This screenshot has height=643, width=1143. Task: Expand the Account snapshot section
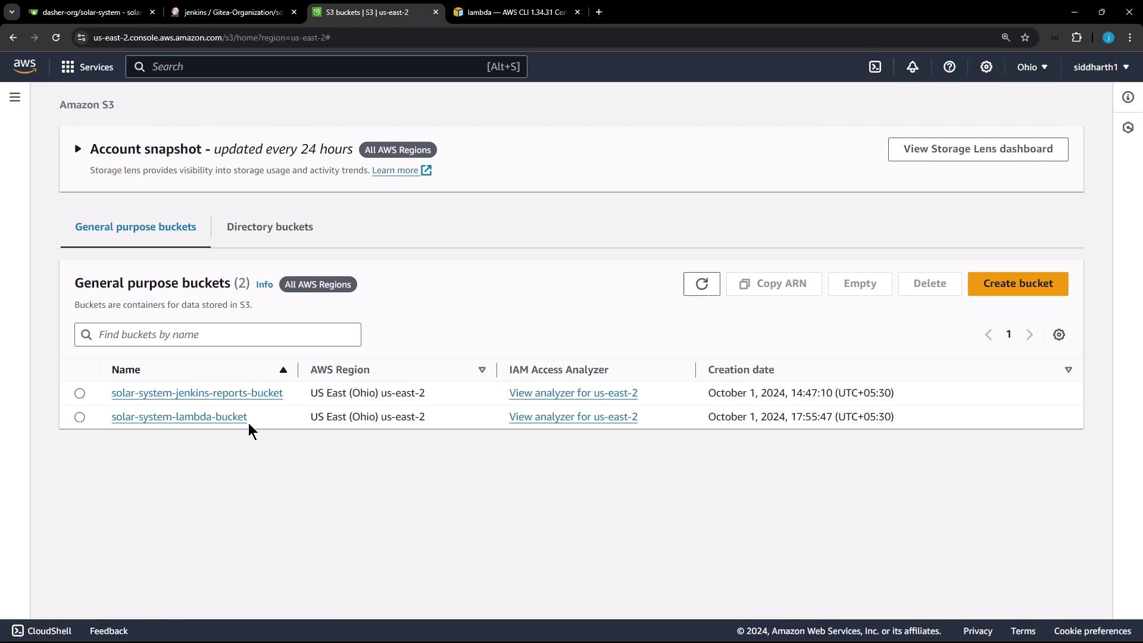click(x=78, y=149)
